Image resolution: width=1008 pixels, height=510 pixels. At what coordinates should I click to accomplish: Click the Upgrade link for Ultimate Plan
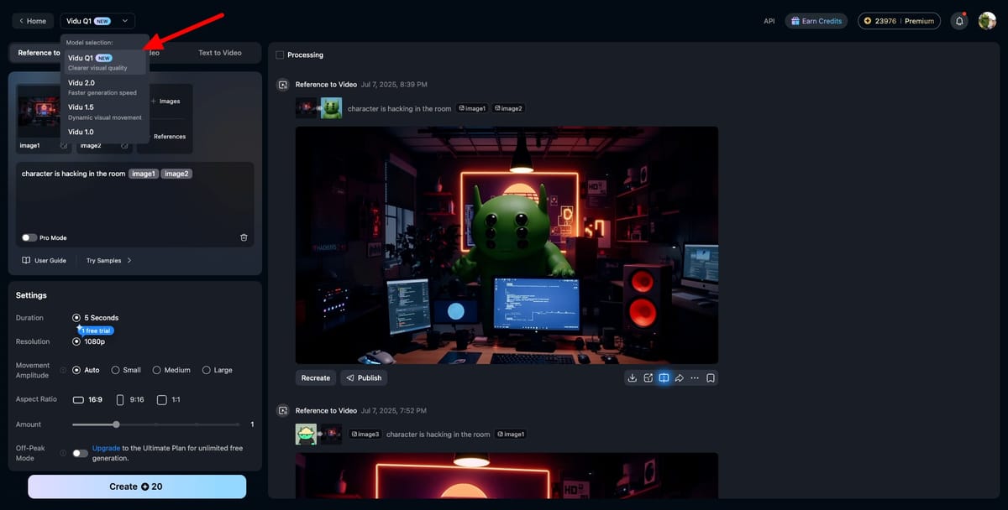pyautogui.click(x=107, y=449)
